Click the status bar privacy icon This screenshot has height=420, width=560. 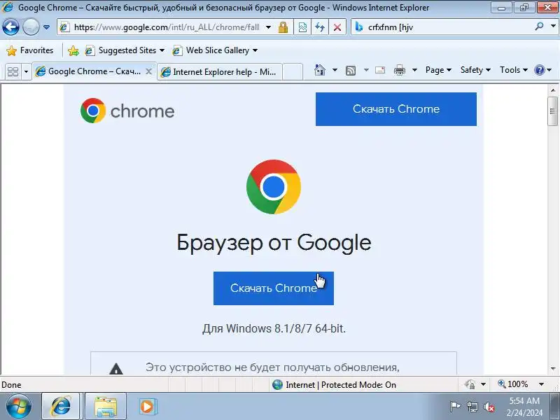(x=469, y=384)
